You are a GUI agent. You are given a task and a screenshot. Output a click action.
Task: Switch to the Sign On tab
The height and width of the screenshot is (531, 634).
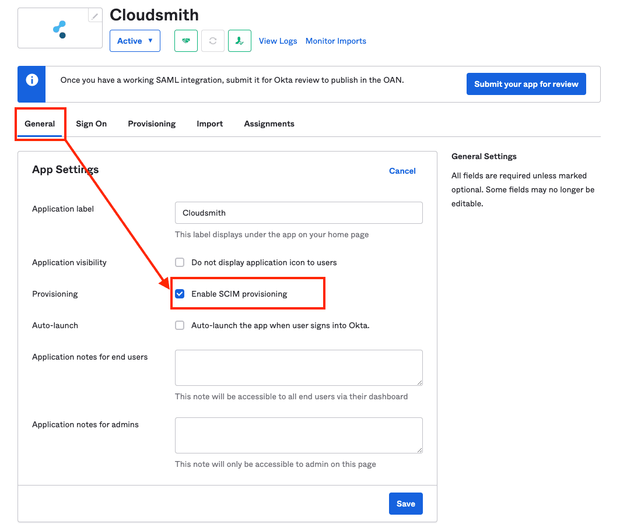coord(92,124)
